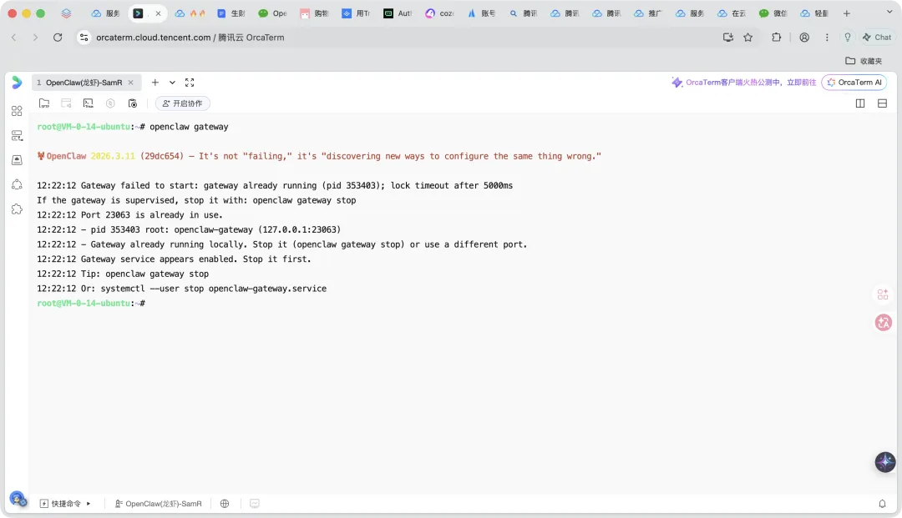The image size is (902, 518).
Task: Open the Chat button in browser toolbar
Action: [x=877, y=38]
